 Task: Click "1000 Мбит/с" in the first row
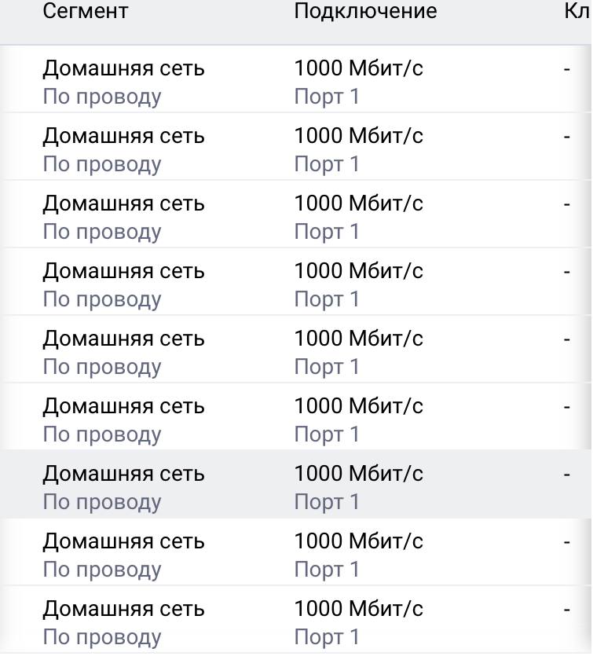pos(358,68)
